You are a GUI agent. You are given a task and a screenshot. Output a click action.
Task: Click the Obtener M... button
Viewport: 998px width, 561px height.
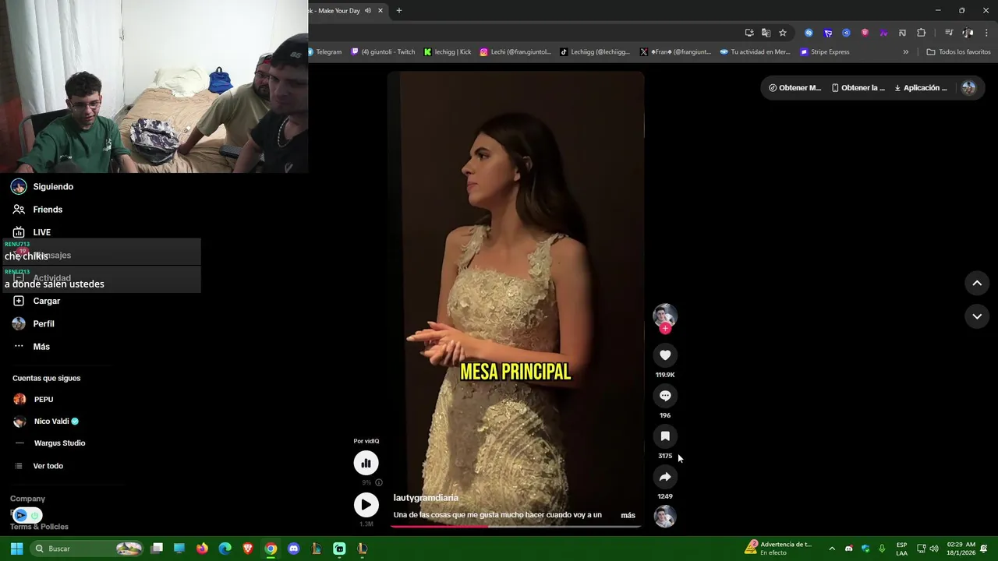coord(795,88)
